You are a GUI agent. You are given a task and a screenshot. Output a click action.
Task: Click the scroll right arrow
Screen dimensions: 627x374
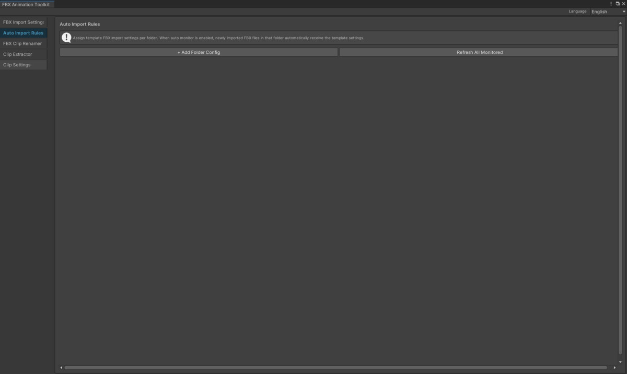coord(614,368)
